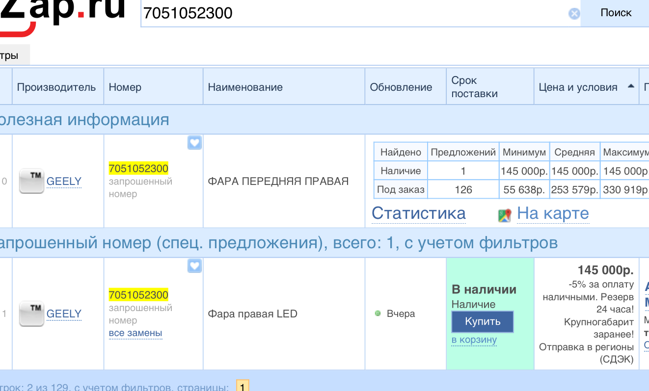
Task: Click TM brand icon in ФАРА ПЕРЕДНЯЯ ПРАВАЯ row
Action: pyautogui.click(x=31, y=181)
